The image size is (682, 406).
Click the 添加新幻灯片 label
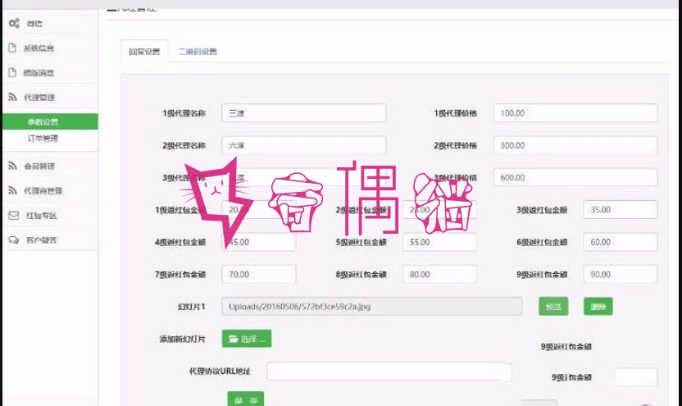[x=182, y=339]
